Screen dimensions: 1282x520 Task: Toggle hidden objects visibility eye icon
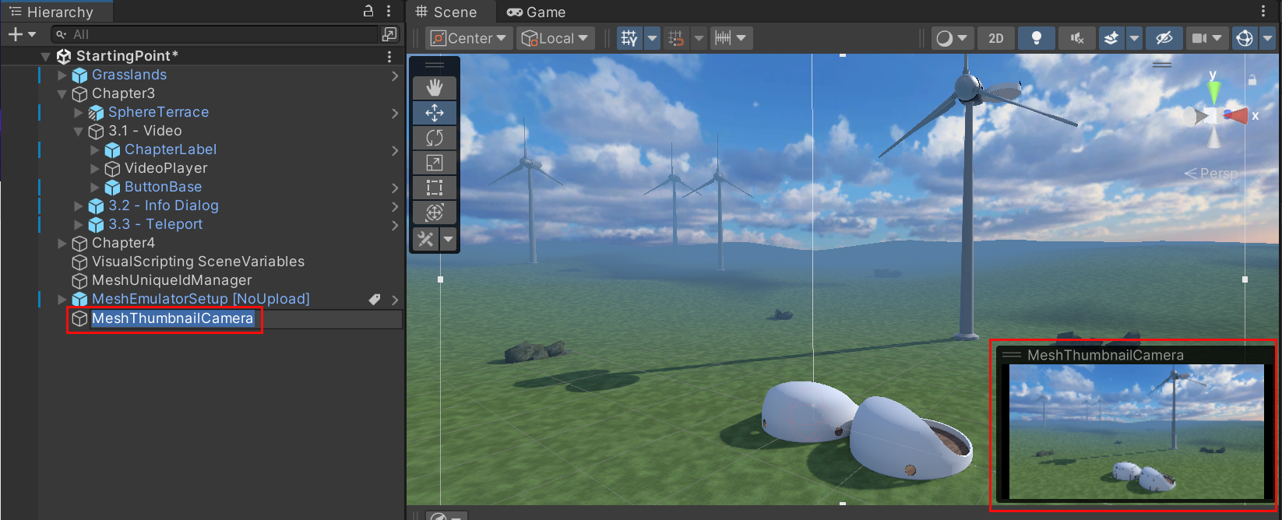tap(1164, 38)
